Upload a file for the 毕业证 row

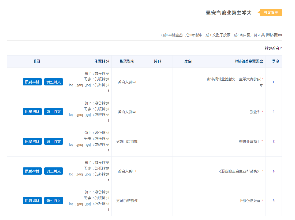click(x=54, y=112)
